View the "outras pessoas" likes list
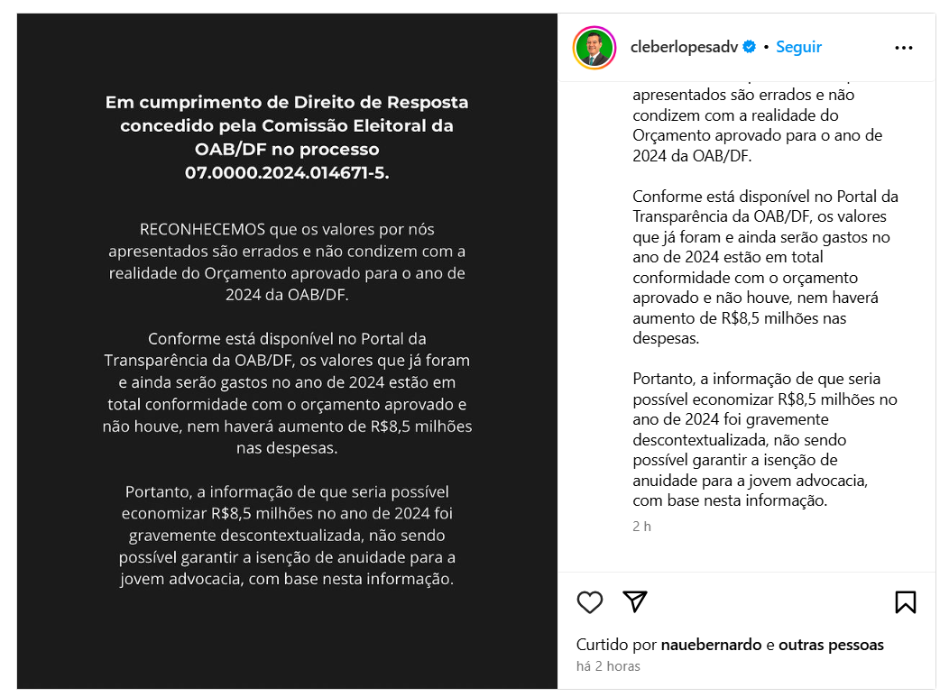This screenshot has height=697, width=949. [x=831, y=645]
